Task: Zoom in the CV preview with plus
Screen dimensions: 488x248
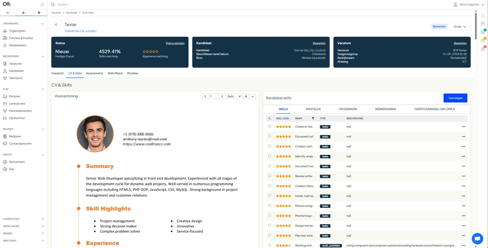Action: (x=246, y=96)
